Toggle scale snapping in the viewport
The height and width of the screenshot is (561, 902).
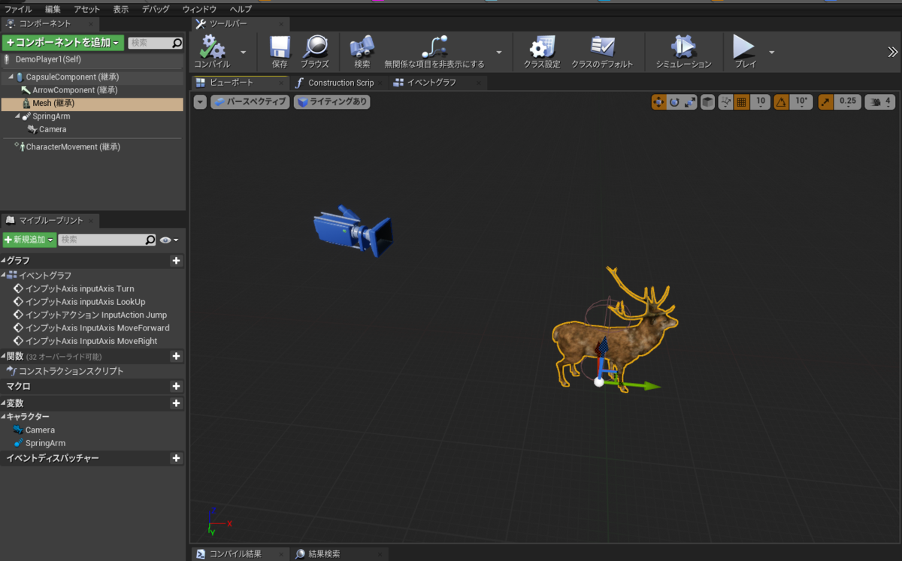pyautogui.click(x=825, y=101)
